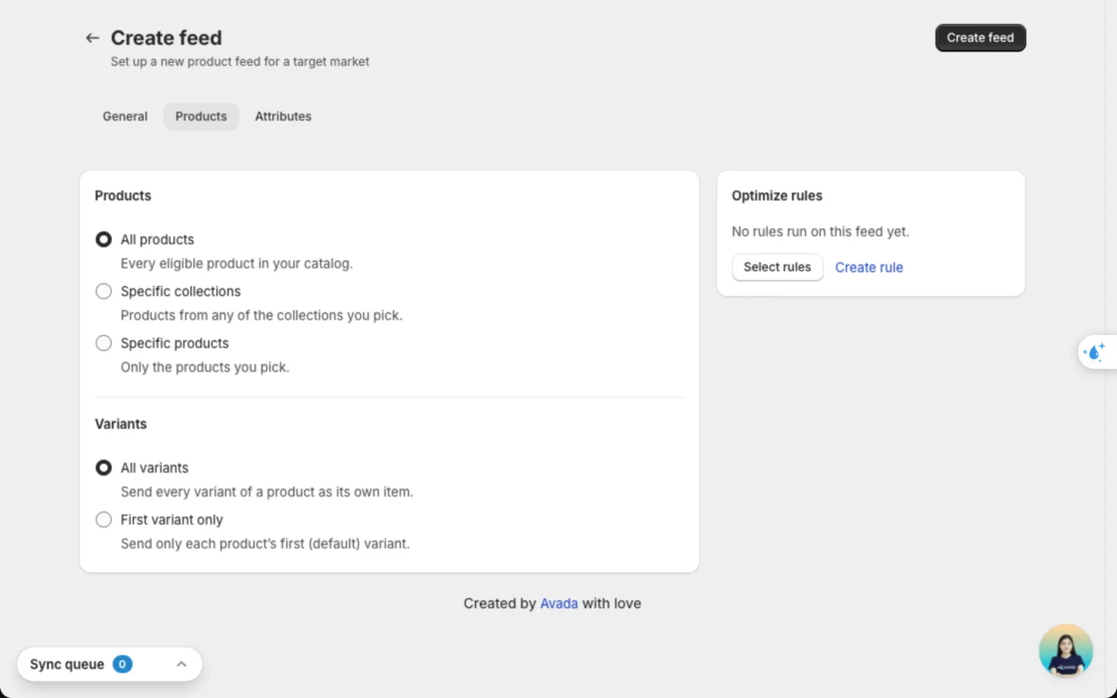The image size is (1117, 698).
Task: Click the text 'Products from any of the collections you pick.'
Action: (261, 316)
